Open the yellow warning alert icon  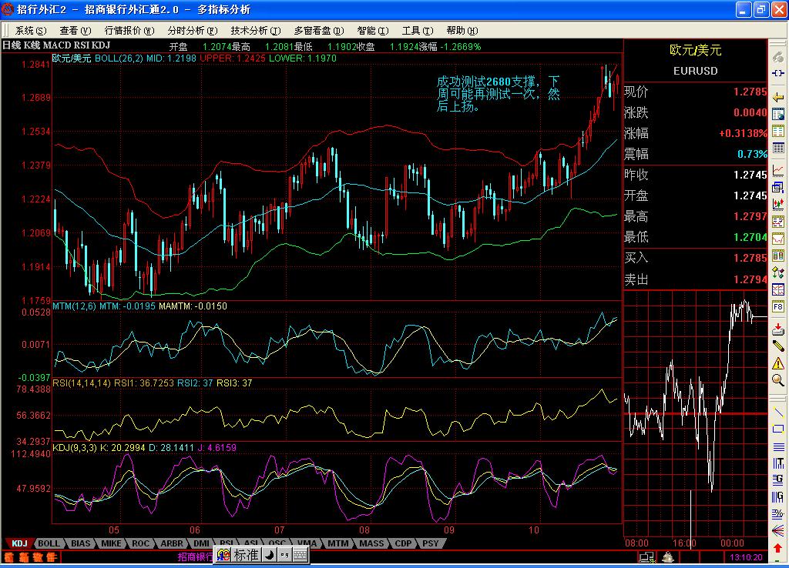(x=778, y=363)
